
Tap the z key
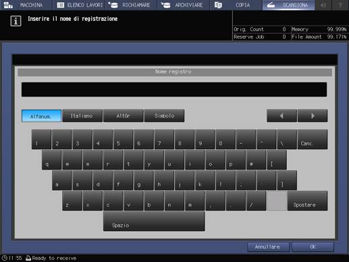click(72, 201)
